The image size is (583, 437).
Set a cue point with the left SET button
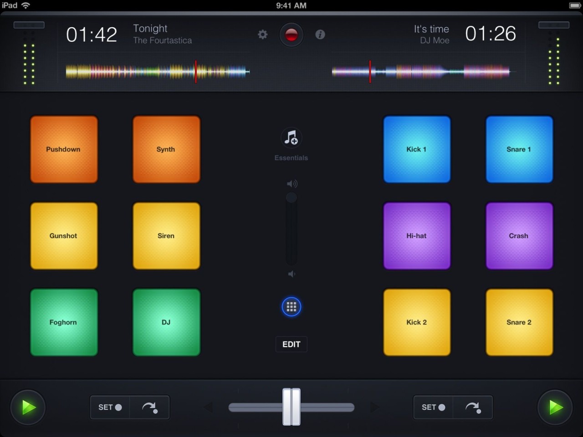pos(109,407)
